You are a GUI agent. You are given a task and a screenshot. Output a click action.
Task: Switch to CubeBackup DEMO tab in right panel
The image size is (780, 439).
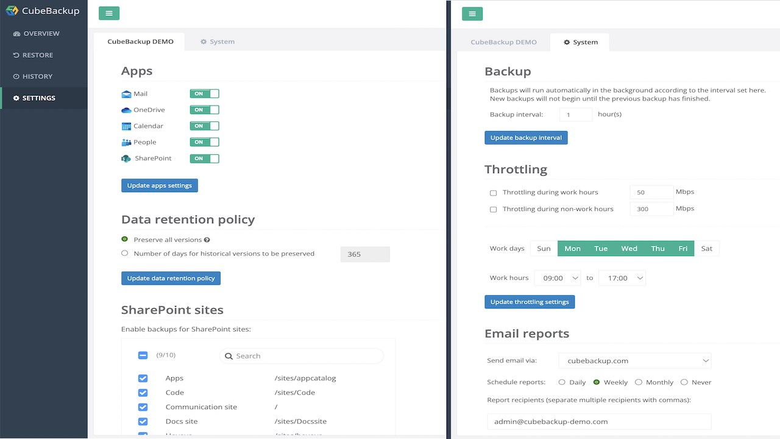click(x=504, y=42)
